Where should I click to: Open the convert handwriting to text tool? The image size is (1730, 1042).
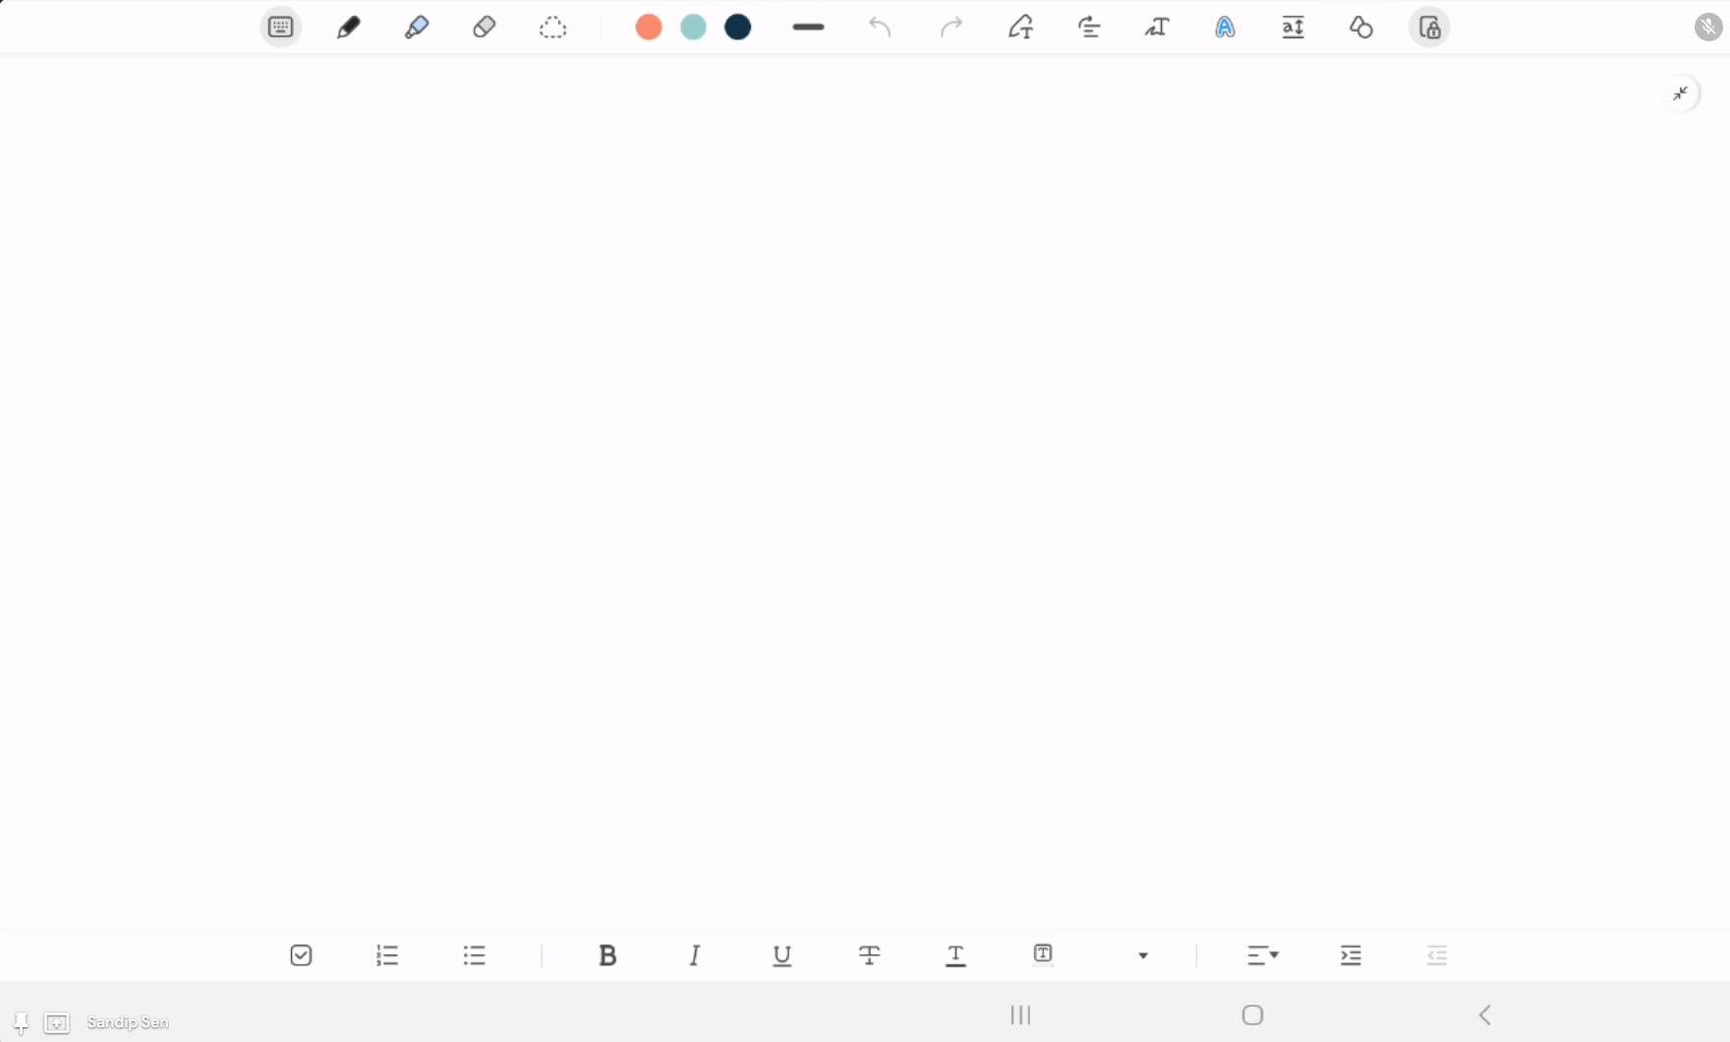click(1021, 28)
